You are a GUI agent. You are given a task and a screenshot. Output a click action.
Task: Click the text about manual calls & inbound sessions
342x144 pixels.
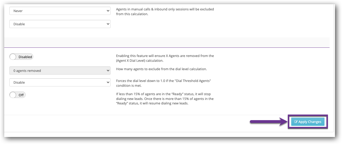coord(165,12)
